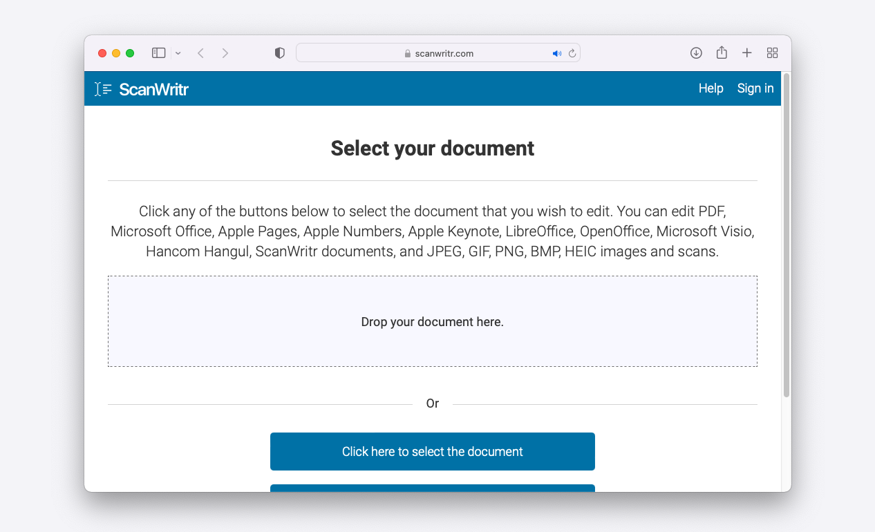Screen dimensions: 875x532
Task: Open the Share icon menu
Action: click(722, 53)
